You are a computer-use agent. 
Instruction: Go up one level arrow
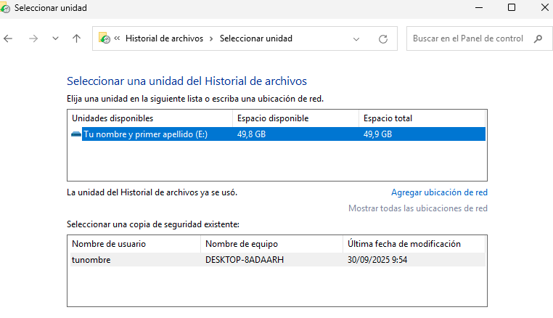click(x=76, y=38)
